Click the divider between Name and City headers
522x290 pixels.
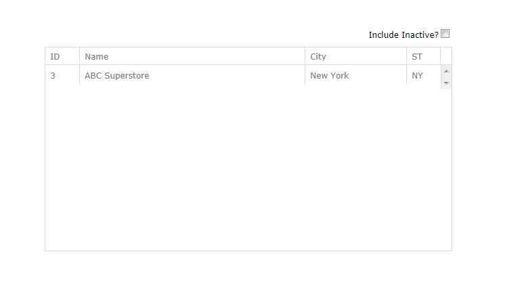[305, 56]
